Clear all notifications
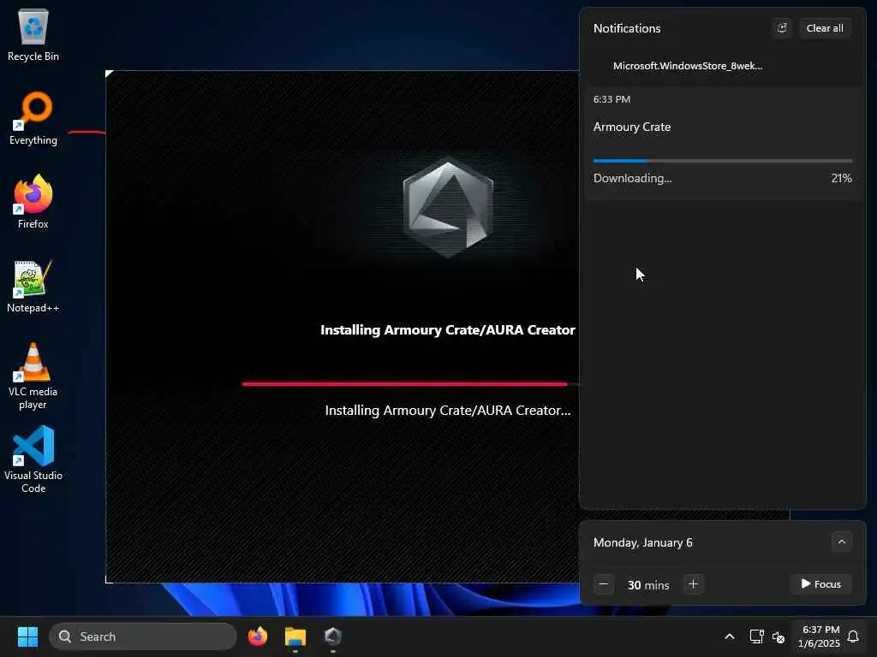This screenshot has height=657, width=877. (x=825, y=28)
